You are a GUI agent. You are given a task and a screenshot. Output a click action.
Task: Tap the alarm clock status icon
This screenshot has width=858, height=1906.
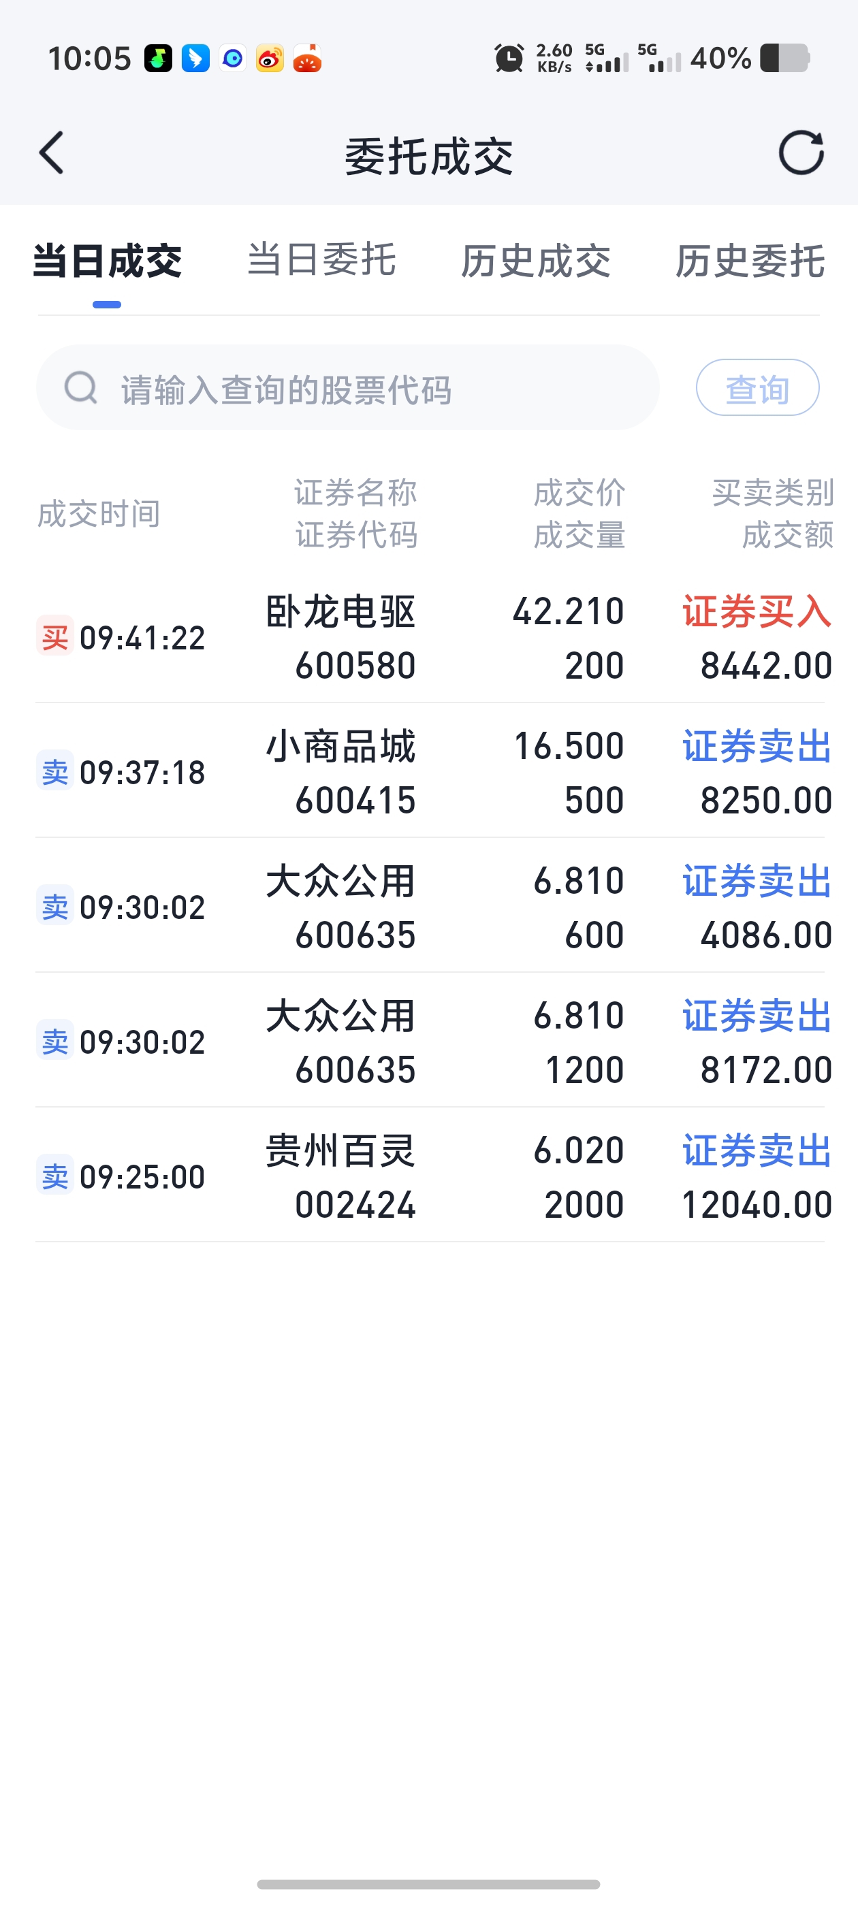509,59
